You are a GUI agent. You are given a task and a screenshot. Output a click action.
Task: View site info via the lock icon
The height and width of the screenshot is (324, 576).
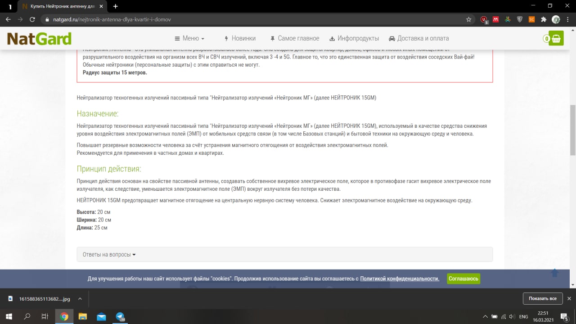click(x=47, y=19)
